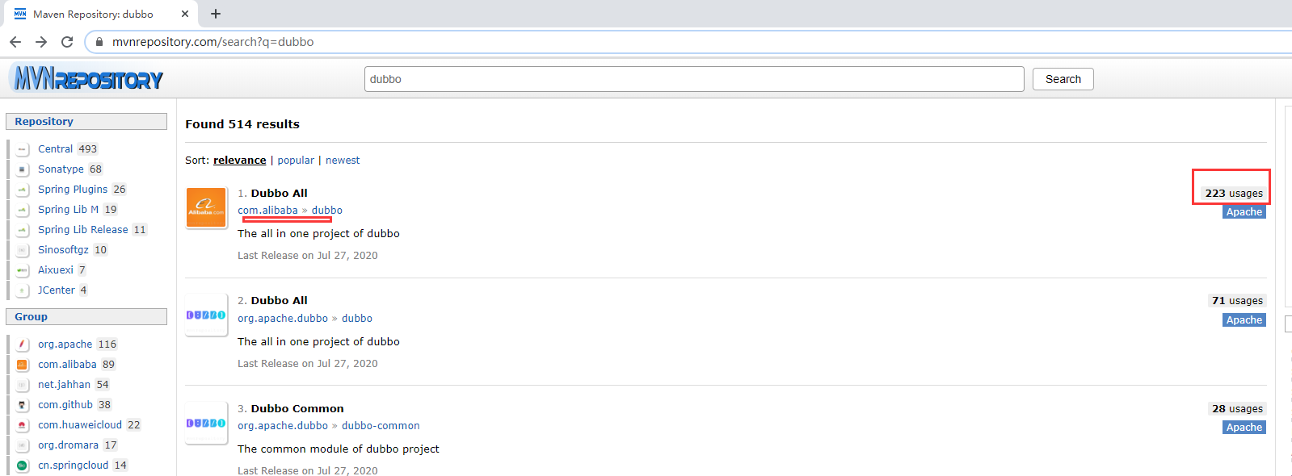Filter by Spring Lib M link
The width and height of the screenshot is (1292, 476).
coord(68,210)
